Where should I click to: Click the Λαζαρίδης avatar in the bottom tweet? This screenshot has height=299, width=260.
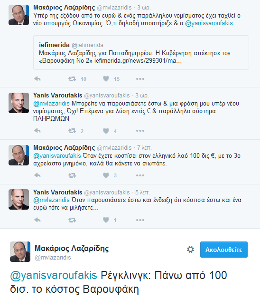[20, 252]
